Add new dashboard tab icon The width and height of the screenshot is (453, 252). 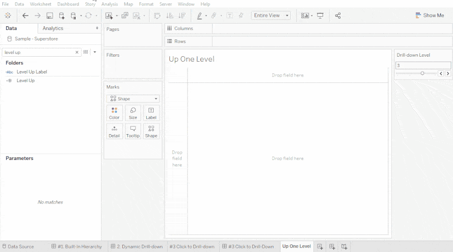pyautogui.click(x=332, y=247)
